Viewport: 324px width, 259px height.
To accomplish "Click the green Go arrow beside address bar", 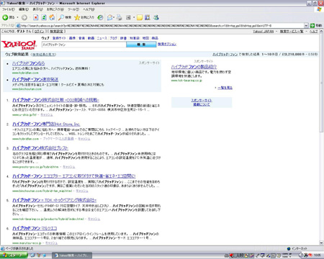I will 312,25.
